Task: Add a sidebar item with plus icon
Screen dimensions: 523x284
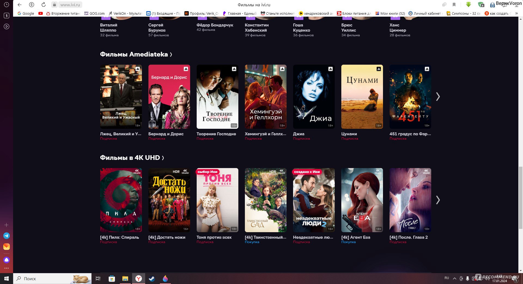Action: [x=7, y=225]
